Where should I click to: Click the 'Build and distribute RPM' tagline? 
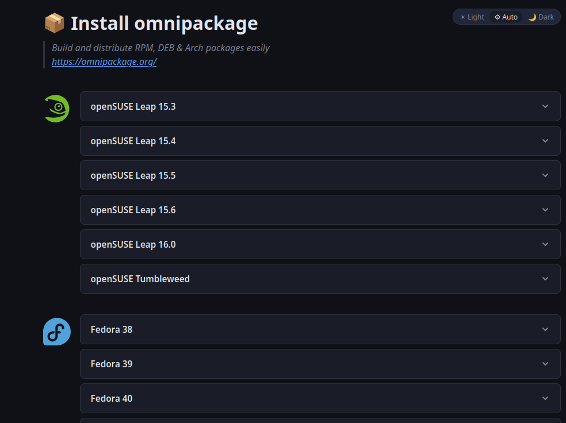(x=160, y=48)
